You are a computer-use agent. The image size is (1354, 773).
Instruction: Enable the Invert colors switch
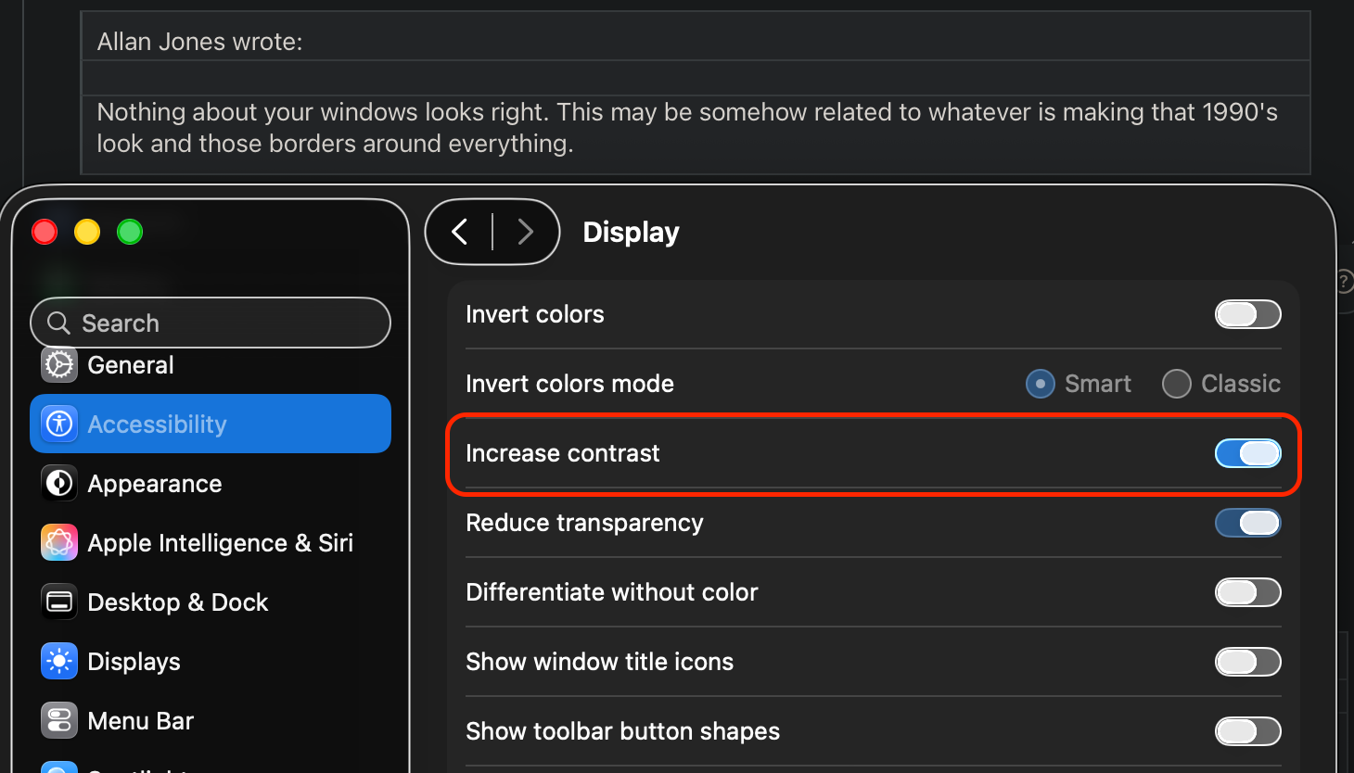[1247, 314]
